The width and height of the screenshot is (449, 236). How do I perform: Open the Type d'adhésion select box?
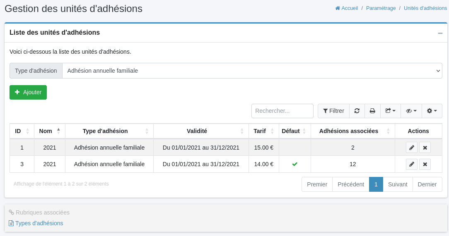252,71
